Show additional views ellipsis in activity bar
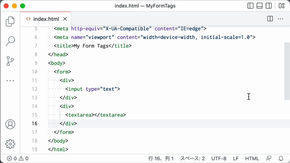 point(10,81)
